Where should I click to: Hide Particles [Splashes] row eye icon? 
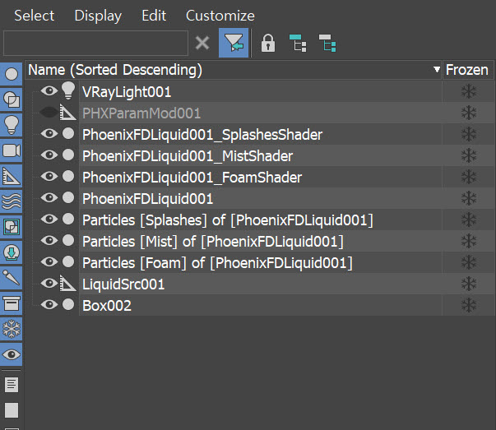49,219
